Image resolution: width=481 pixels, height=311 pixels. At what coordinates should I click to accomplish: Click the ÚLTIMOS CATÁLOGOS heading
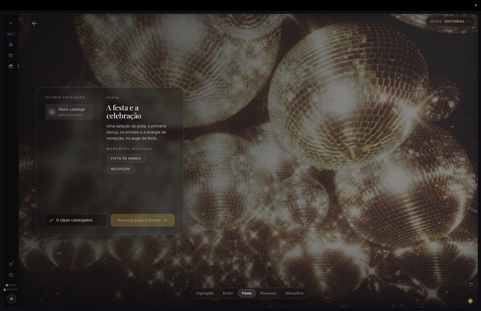[65, 98]
